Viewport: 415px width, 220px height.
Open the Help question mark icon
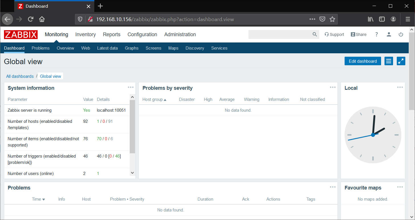tap(377, 34)
